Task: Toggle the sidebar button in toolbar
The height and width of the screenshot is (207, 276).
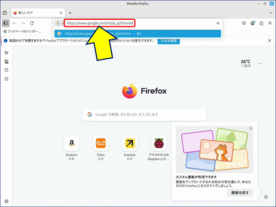Action: coord(6,23)
